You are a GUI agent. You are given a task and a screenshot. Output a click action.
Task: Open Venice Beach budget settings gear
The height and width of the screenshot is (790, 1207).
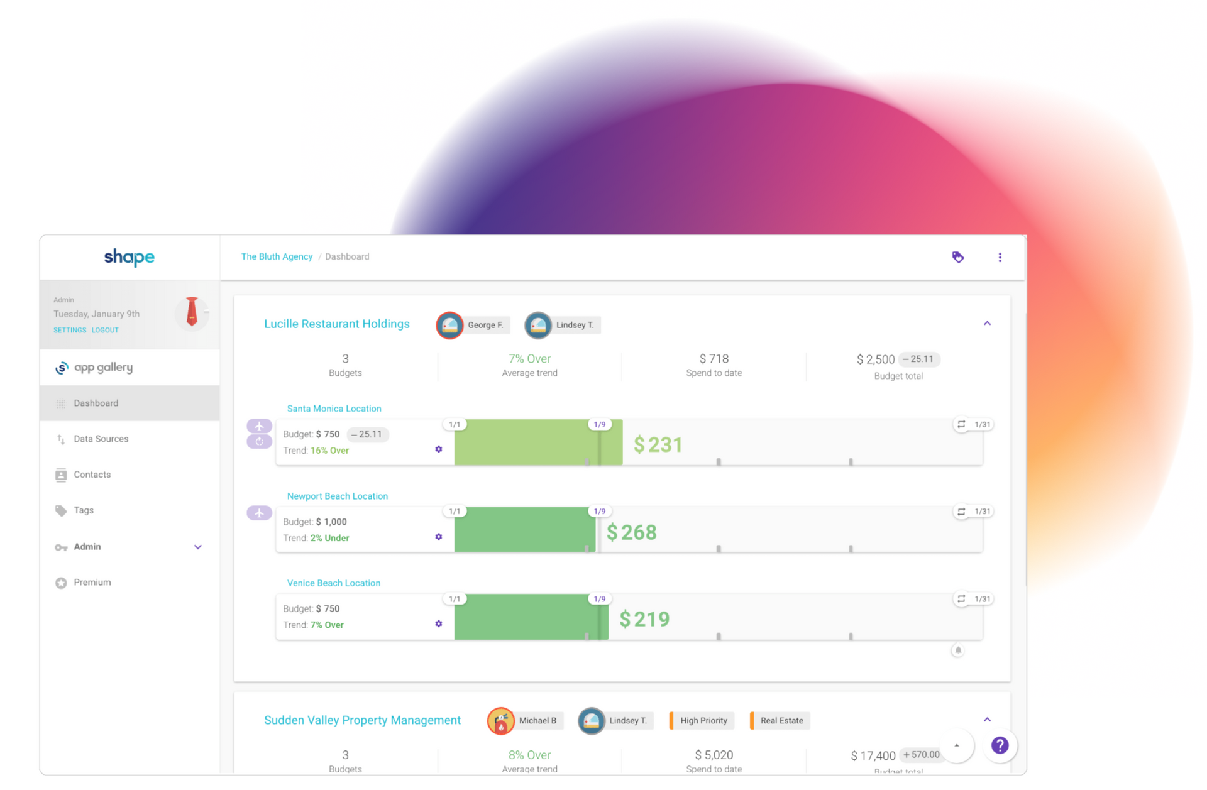tap(439, 624)
